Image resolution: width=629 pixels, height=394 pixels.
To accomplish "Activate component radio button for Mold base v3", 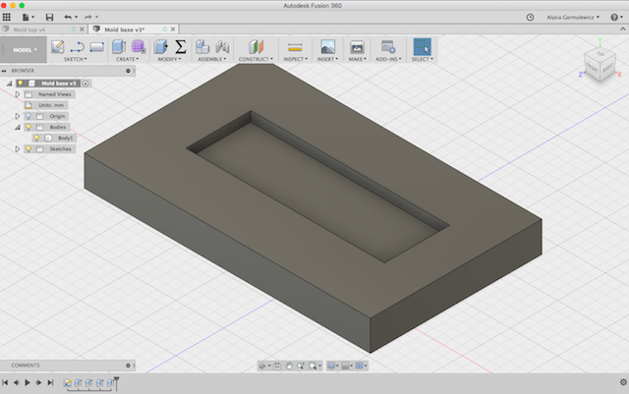I will tap(86, 84).
